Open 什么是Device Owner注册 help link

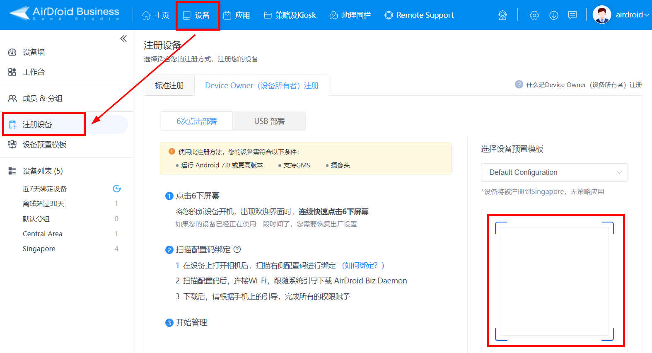click(x=584, y=85)
